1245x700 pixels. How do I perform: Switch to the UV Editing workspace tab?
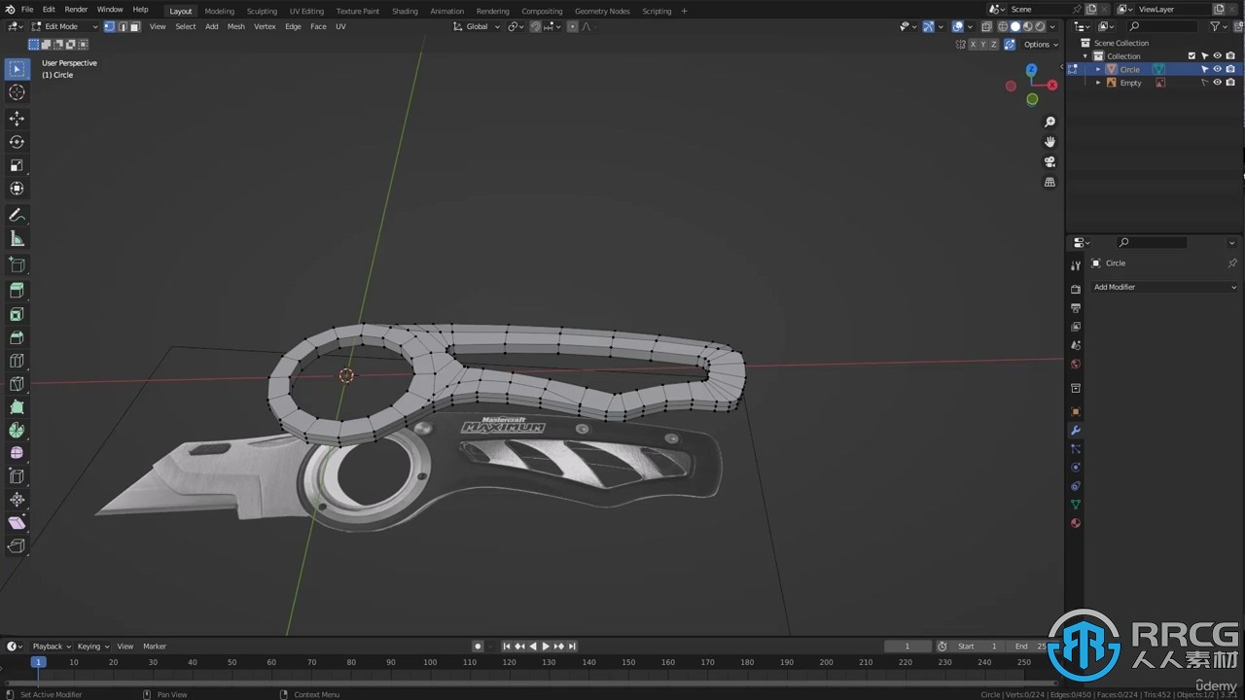(306, 11)
